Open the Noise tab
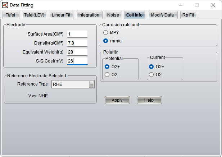This screenshot has height=157, width=222. (113, 15)
